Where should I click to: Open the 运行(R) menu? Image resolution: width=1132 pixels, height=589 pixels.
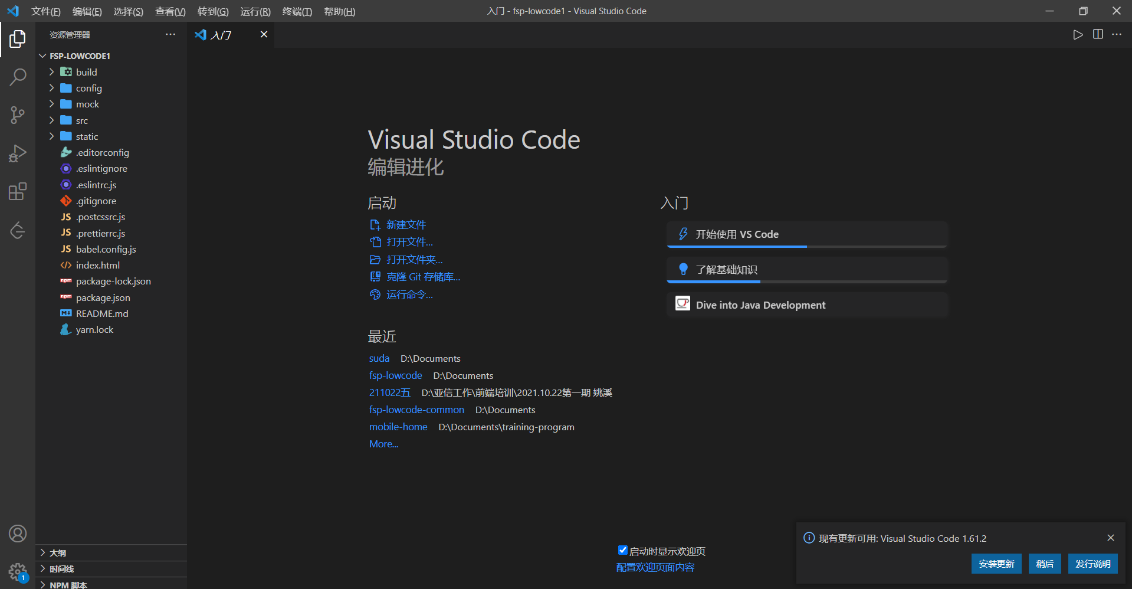click(255, 11)
